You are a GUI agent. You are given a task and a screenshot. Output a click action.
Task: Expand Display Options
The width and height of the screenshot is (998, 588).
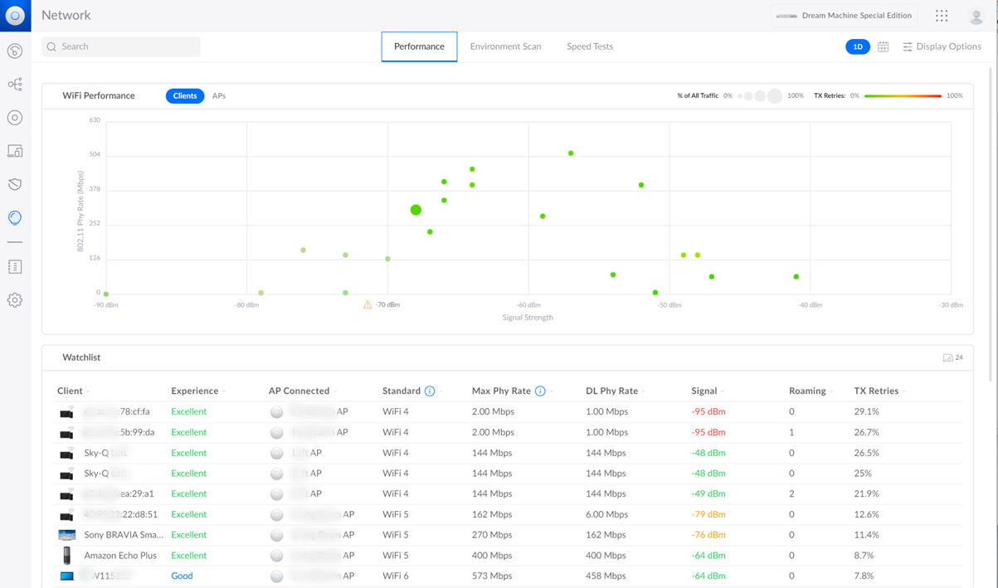click(942, 47)
